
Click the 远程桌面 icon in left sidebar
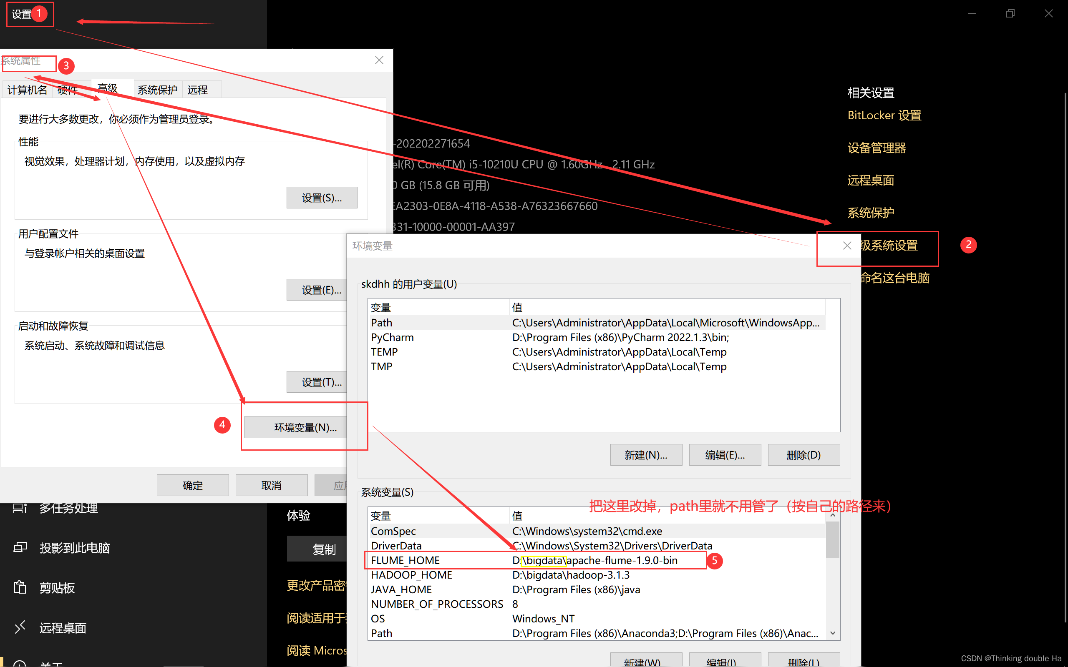20,627
